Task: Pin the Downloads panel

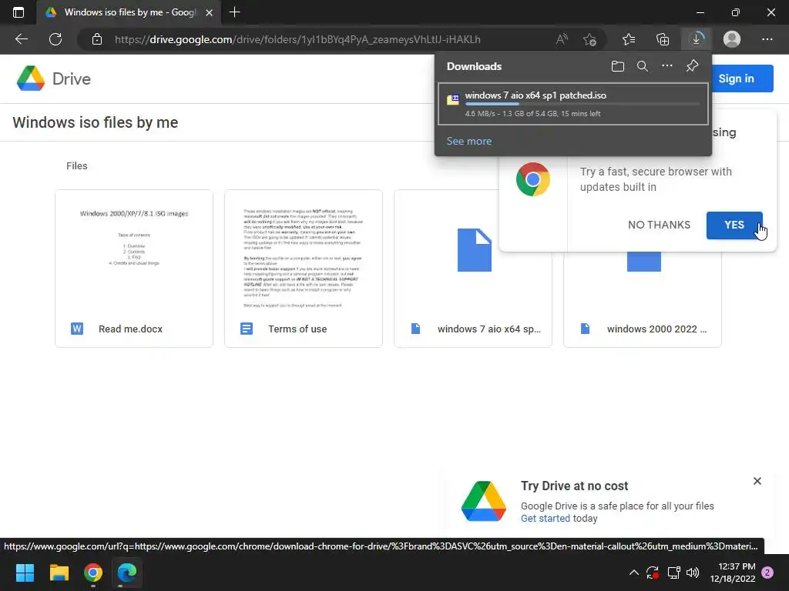Action: (692, 66)
